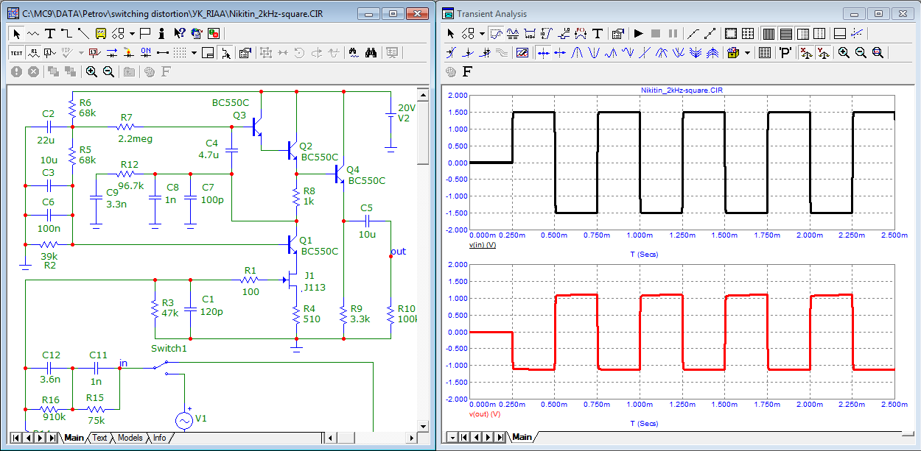The height and width of the screenshot is (451, 921).
Task: Select the Wire drawing tool
Action: tap(66, 33)
